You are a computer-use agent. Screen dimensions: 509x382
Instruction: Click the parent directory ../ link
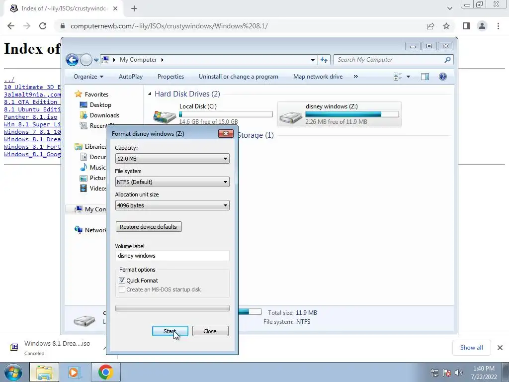(x=9, y=80)
